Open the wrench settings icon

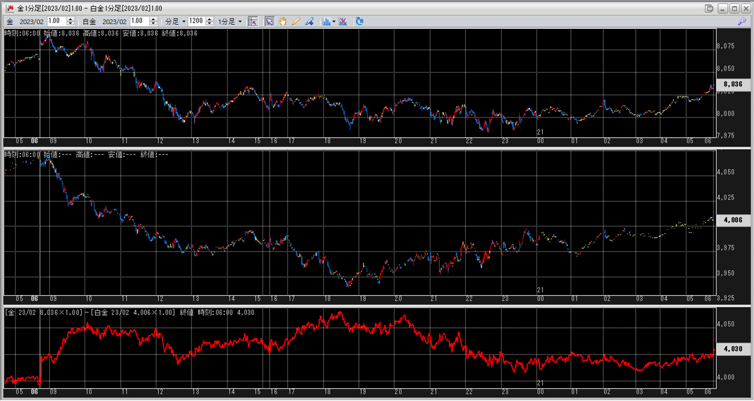(x=742, y=21)
